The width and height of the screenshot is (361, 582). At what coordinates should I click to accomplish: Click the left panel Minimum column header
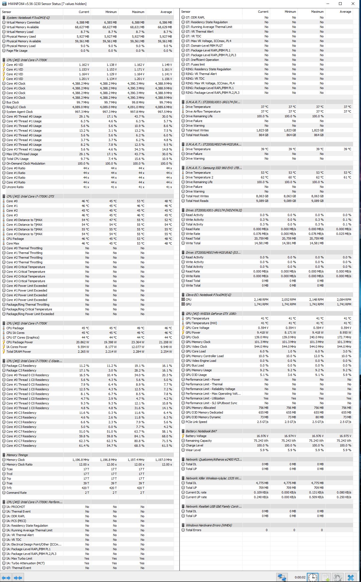105,12
